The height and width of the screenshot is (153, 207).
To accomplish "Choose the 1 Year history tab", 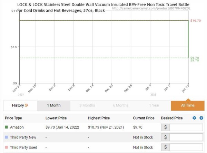I will pyautogui.click(x=154, y=105).
